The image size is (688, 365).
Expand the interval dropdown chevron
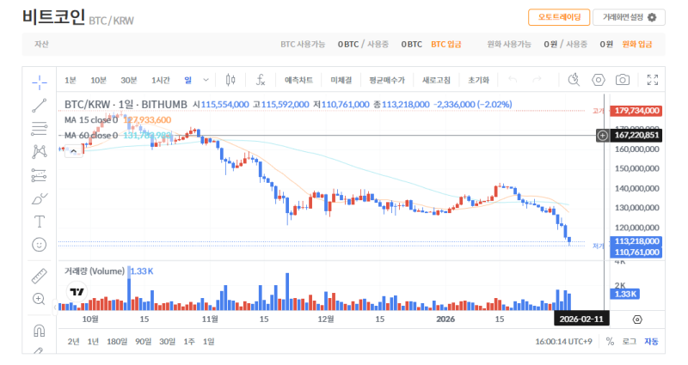tap(206, 80)
